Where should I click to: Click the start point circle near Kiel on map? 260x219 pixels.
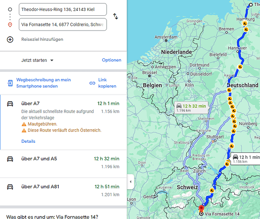(x=251, y=4)
